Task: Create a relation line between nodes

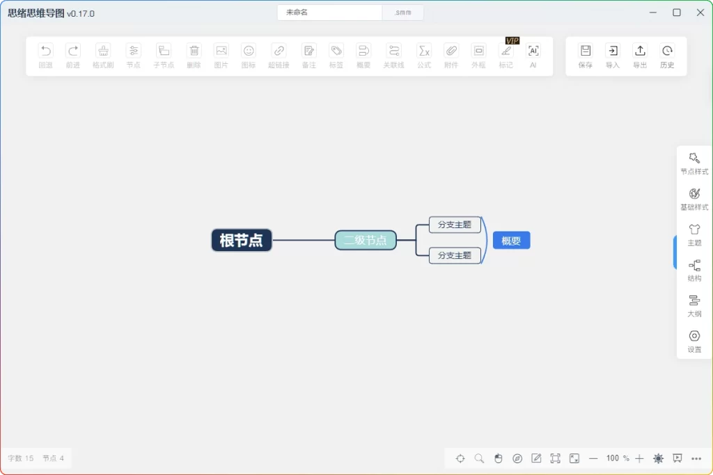Action: pyautogui.click(x=394, y=56)
